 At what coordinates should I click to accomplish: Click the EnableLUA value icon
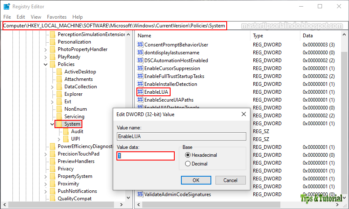tap(140, 92)
